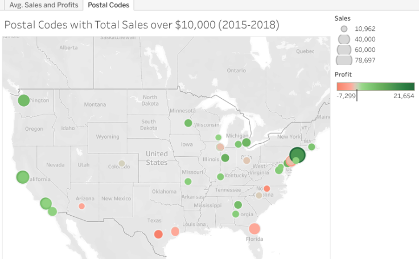The height and width of the screenshot is (259, 419).
Task: Click the dashboard title text
Action: (142, 26)
